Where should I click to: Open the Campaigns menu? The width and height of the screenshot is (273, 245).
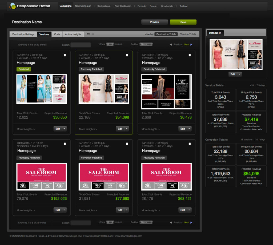66,6
